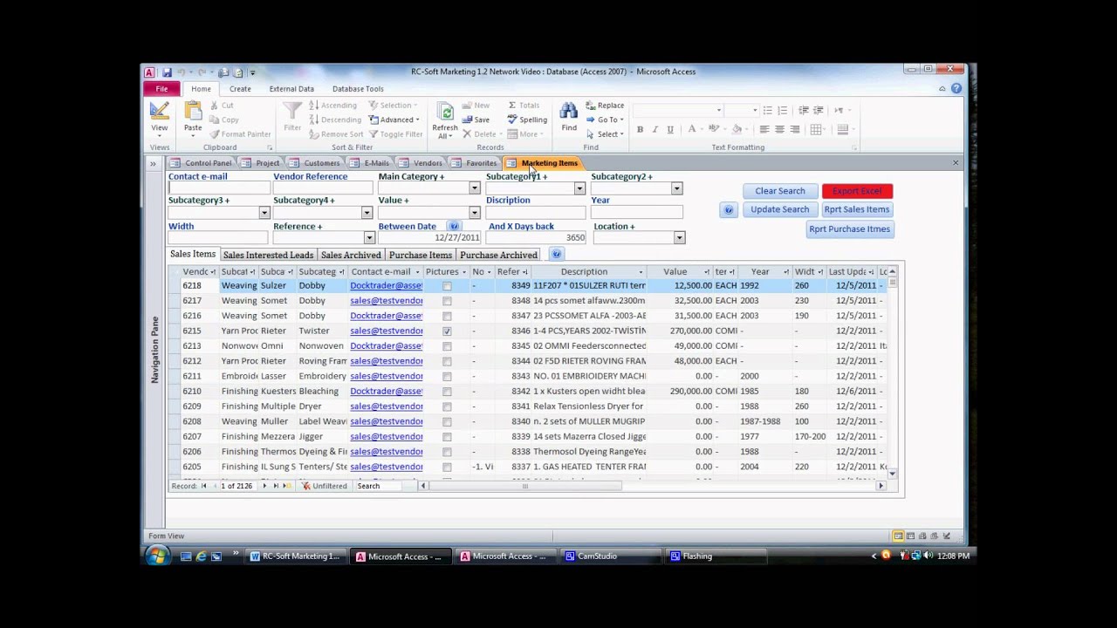Uncheck Pictures checkbox for row 6215
The width and height of the screenshot is (1117, 628).
447,331
